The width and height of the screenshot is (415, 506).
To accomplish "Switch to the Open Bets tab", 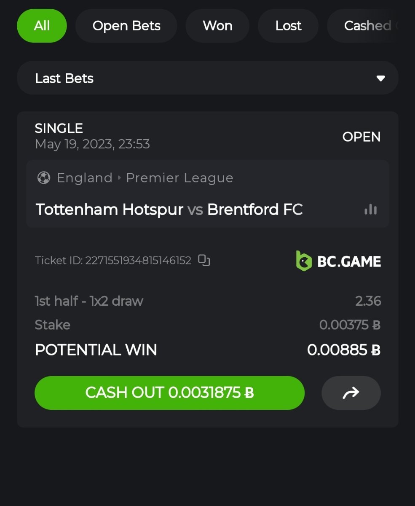I will [126, 26].
